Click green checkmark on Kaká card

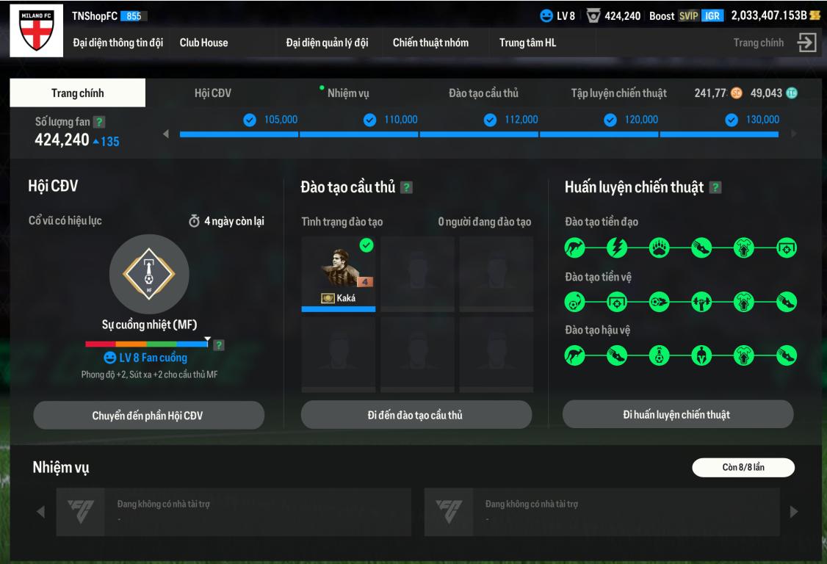click(x=366, y=245)
